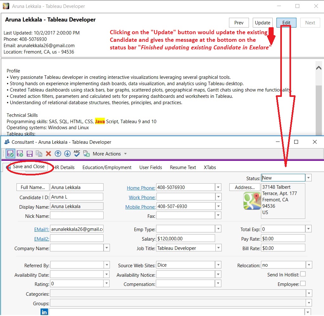Open the Education/Employment tab
Screen dimensions: 324x316
107,167
